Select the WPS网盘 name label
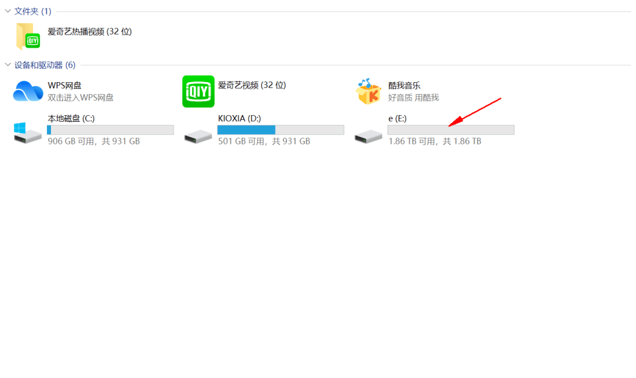This screenshot has height=378, width=636. tap(64, 85)
